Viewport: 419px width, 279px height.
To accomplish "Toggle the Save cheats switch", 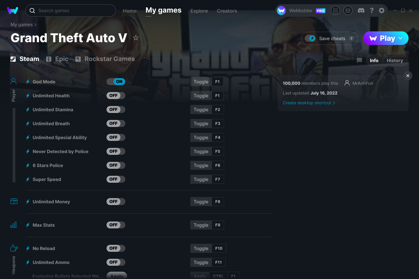I will pos(310,38).
